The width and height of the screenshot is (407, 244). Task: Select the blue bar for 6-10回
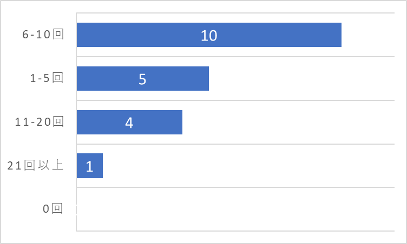(x=209, y=35)
